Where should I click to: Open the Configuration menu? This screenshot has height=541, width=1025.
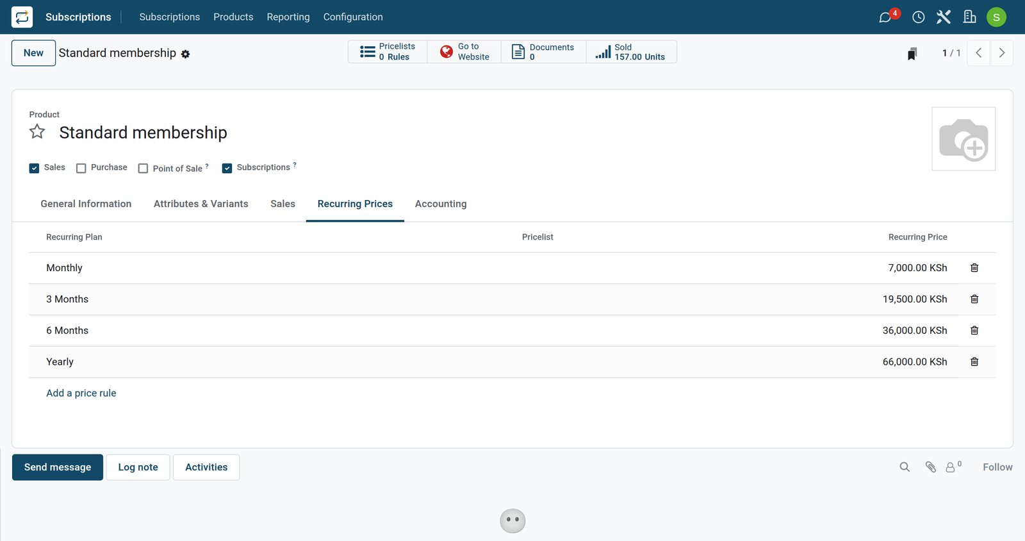(353, 17)
